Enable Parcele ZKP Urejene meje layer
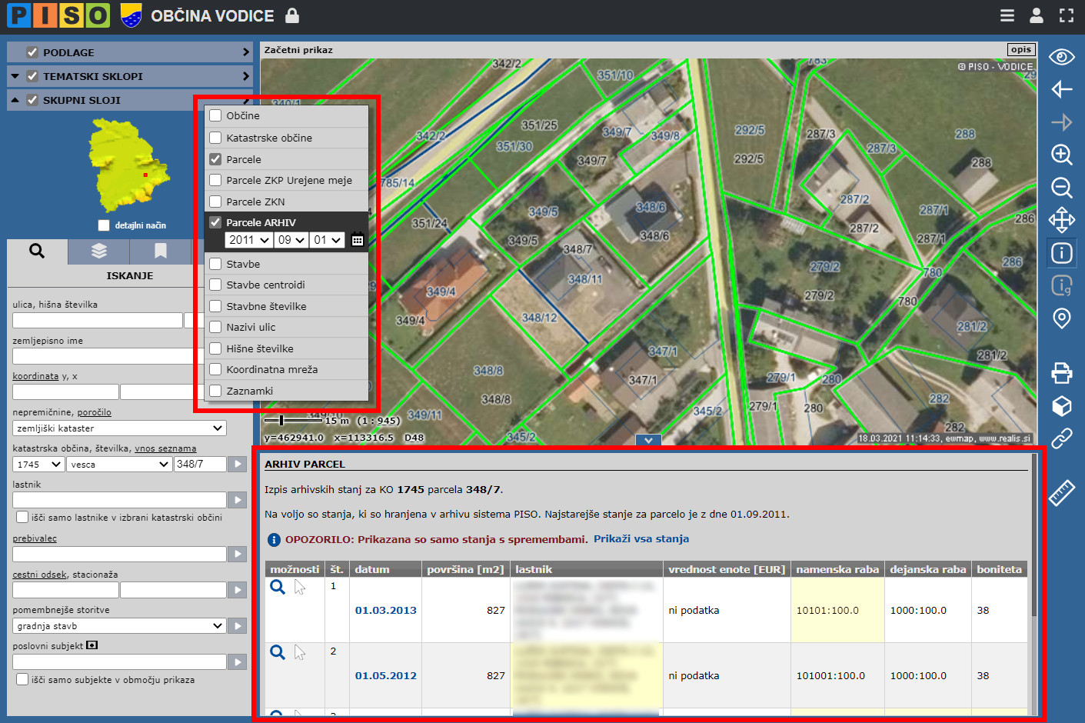 click(x=216, y=180)
